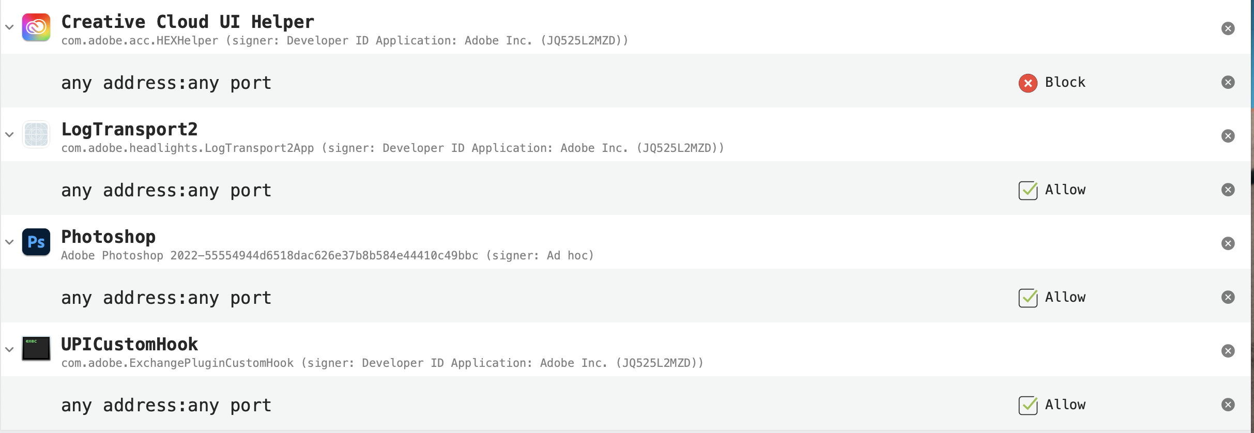Image resolution: width=1254 pixels, height=433 pixels.
Task: Select 'any address:any port' under UPICustomHook
Action: [x=166, y=406]
